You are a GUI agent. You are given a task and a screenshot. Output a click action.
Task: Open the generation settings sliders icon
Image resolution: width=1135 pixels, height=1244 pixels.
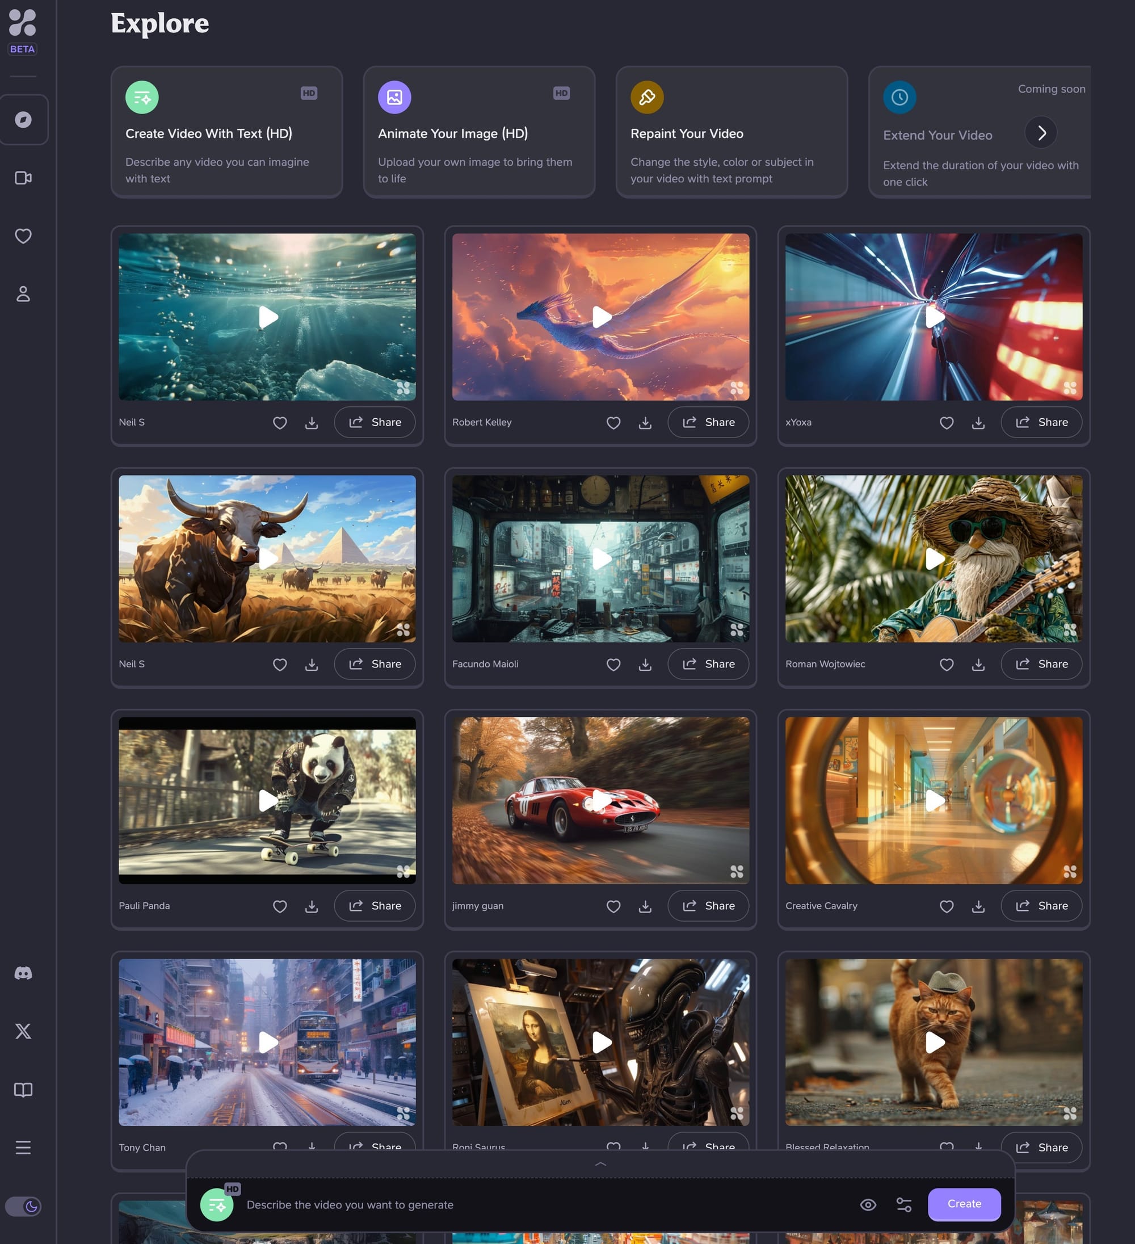click(x=903, y=1204)
